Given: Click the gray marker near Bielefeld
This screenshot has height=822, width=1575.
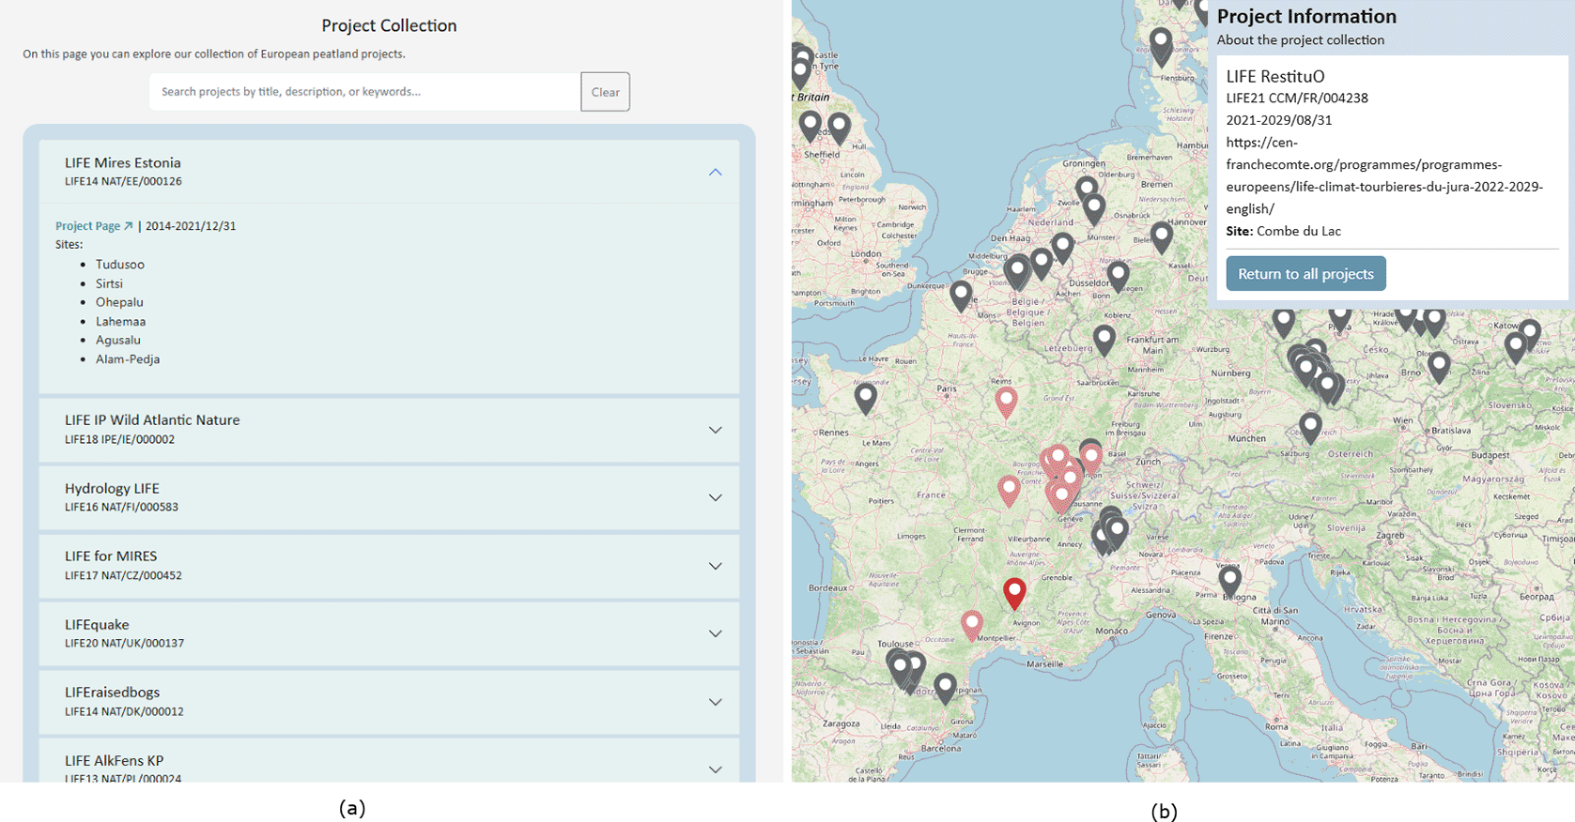Looking at the screenshot, I should [x=1162, y=236].
